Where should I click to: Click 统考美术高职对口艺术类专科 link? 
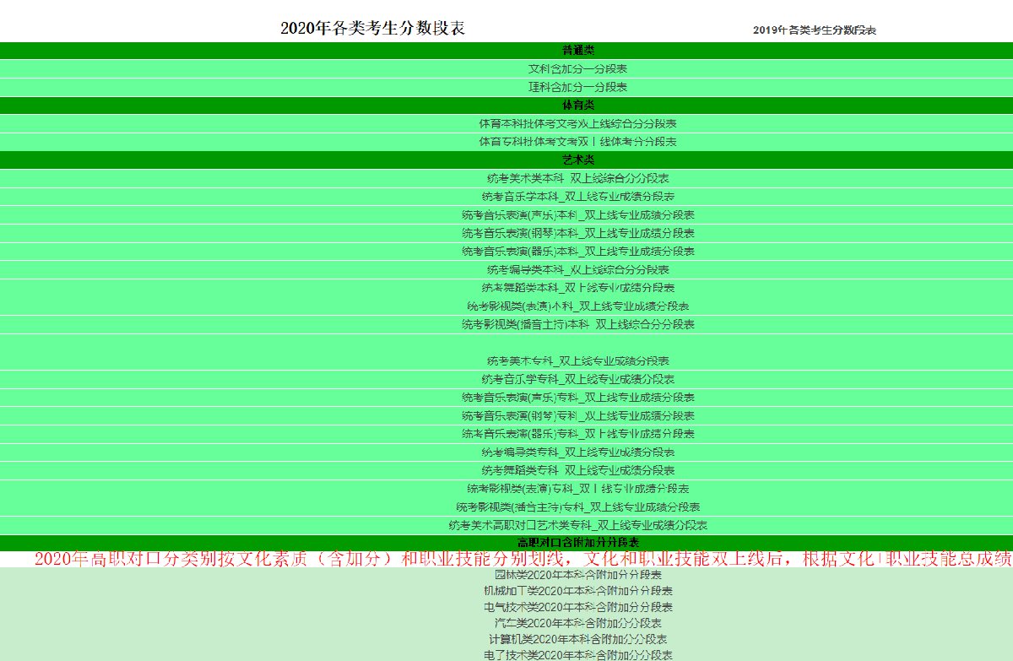[577, 525]
